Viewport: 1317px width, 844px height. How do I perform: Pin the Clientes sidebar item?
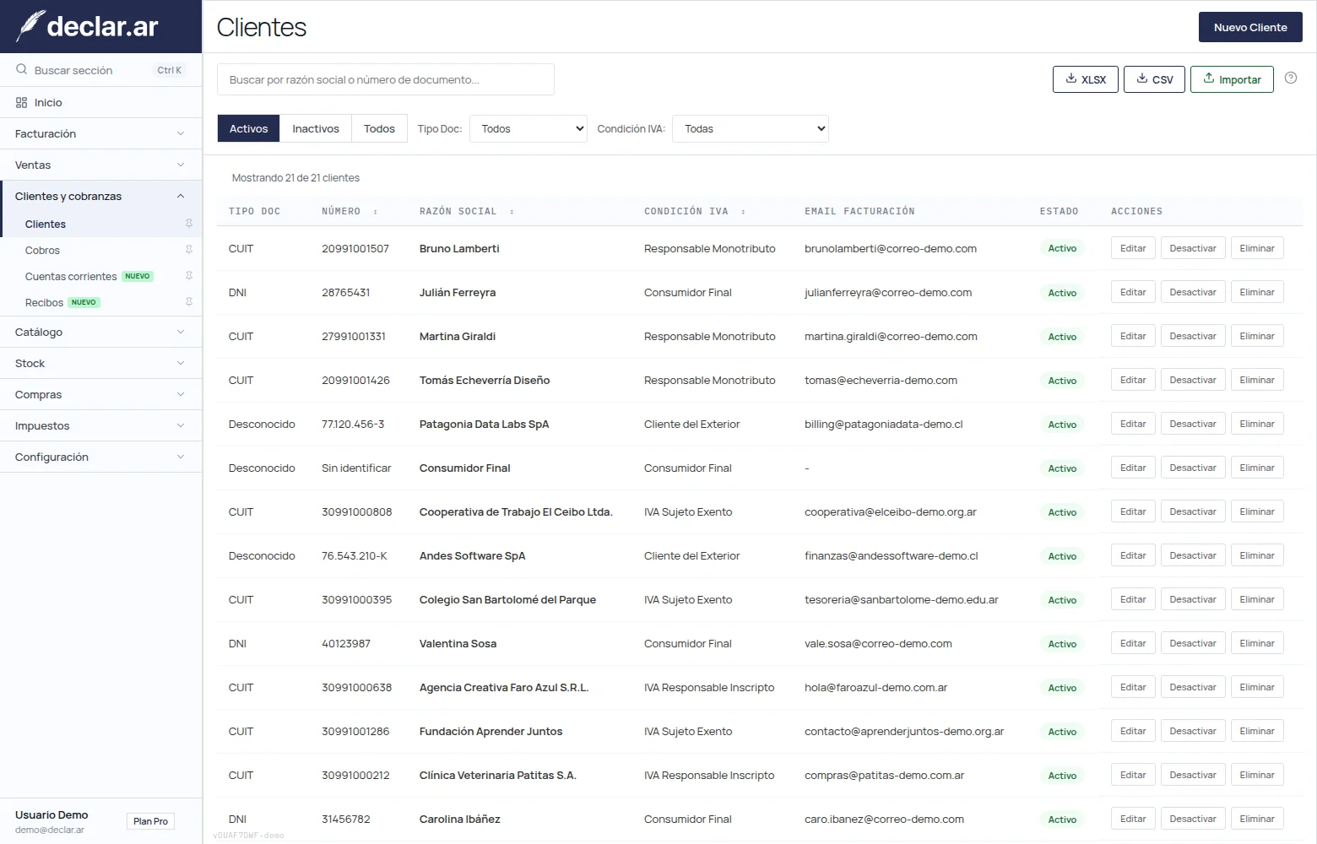click(189, 224)
